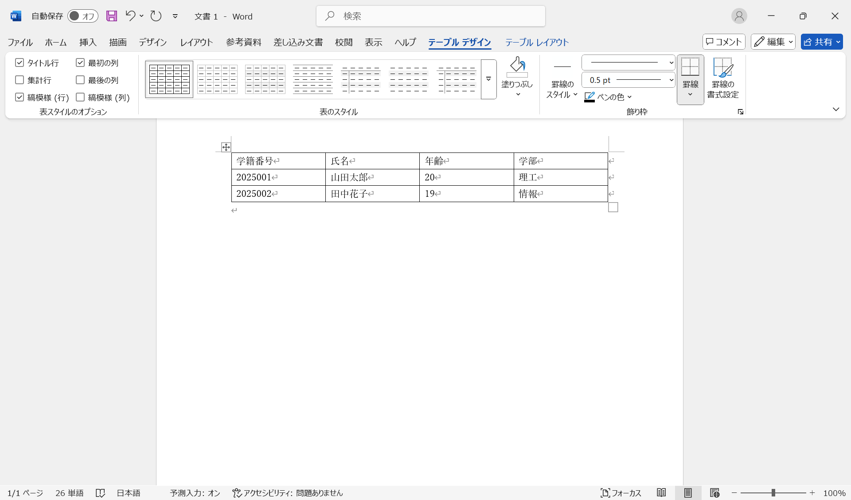Click the フォーカス button in the status bar

point(621,492)
